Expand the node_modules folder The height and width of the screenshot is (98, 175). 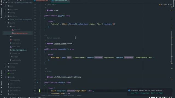(x=6, y=19)
